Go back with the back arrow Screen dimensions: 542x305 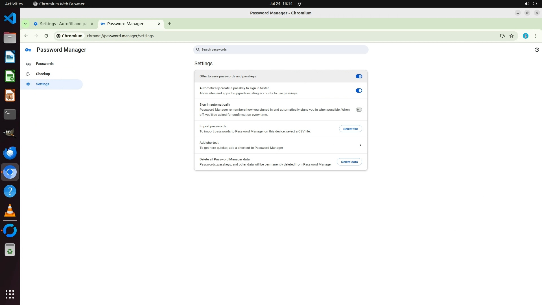click(x=26, y=36)
